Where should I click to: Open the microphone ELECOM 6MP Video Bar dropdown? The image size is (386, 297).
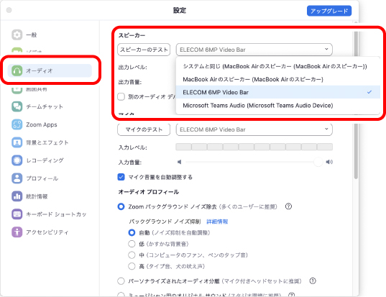(x=254, y=129)
